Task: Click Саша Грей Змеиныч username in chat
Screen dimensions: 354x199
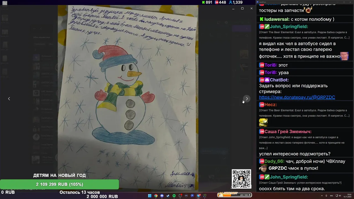Action: click(288, 132)
